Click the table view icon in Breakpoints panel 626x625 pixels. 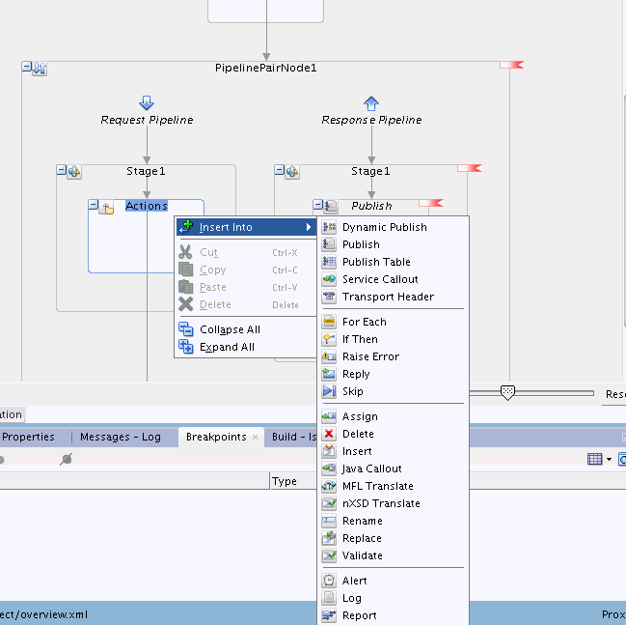(595, 460)
